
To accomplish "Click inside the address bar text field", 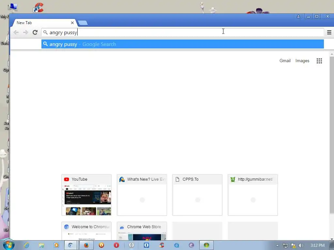I will click(183, 32).
